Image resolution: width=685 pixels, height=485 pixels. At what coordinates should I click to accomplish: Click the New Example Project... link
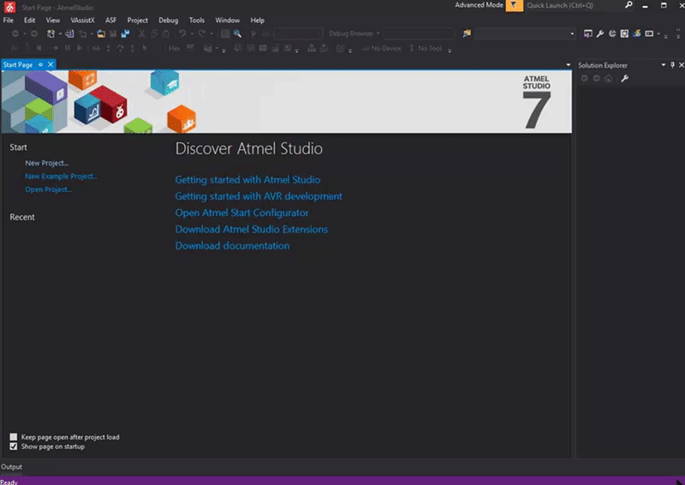pyautogui.click(x=61, y=177)
